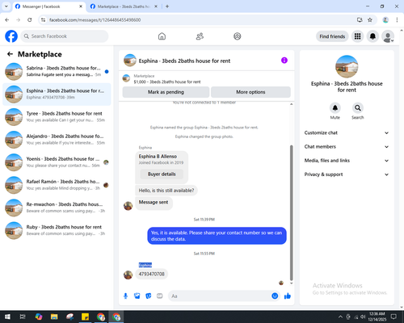Close the Marketplace browser tab
Image resolution: width=404 pixels, height=323 pixels.
click(x=156, y=6)
